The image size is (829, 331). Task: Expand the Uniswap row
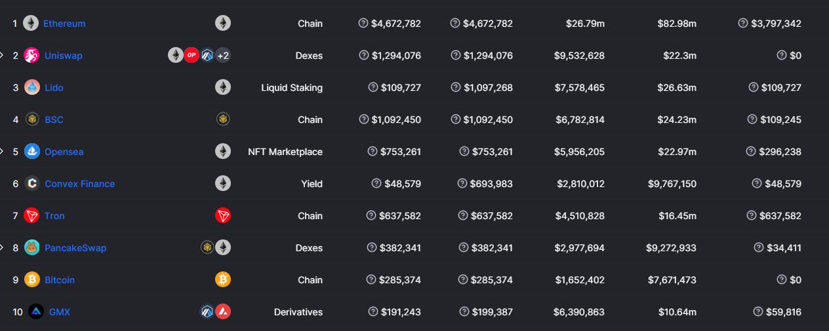point(2,56)
